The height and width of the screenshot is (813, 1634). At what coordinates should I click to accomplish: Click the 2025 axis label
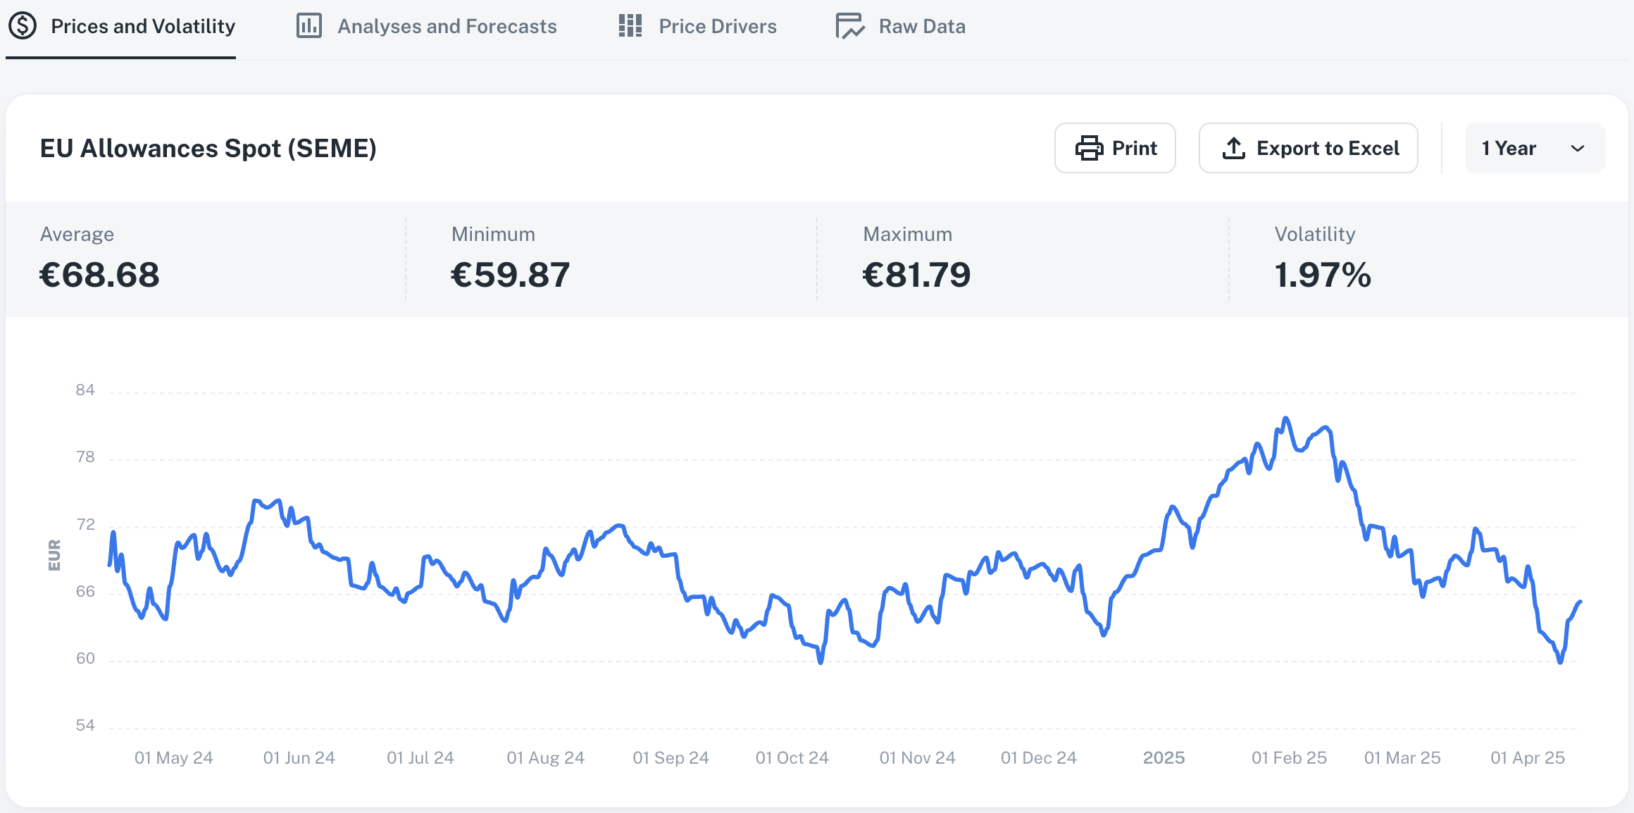click(1164, 758)
